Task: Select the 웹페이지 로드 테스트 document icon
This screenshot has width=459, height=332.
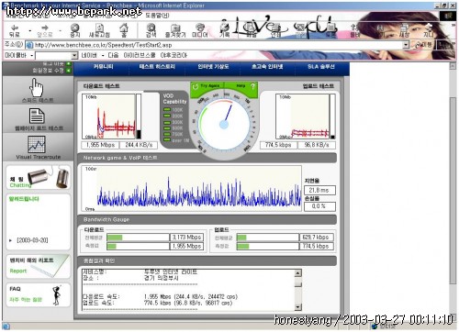Action: click(x=37, y=116)
